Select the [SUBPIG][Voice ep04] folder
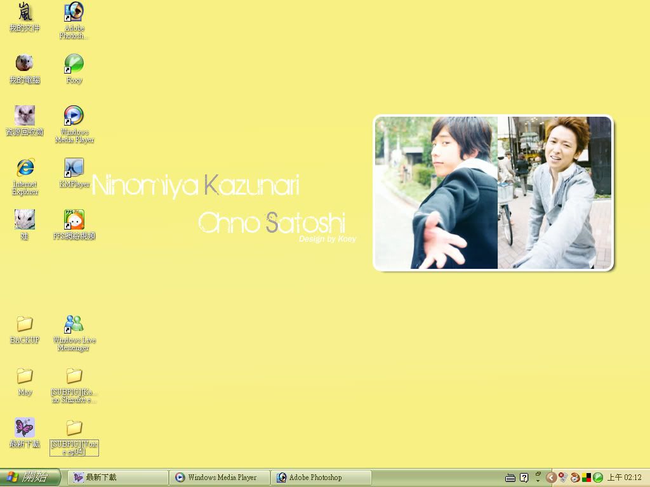 pyautogui.click(x=74, y=428)
